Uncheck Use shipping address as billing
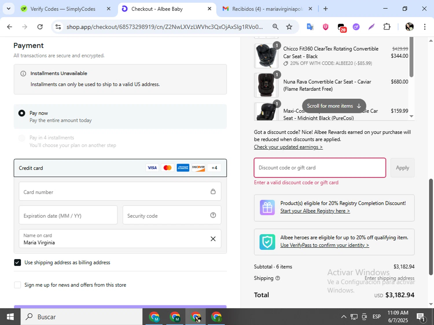The image size is (434, 325). coord(17,262)
